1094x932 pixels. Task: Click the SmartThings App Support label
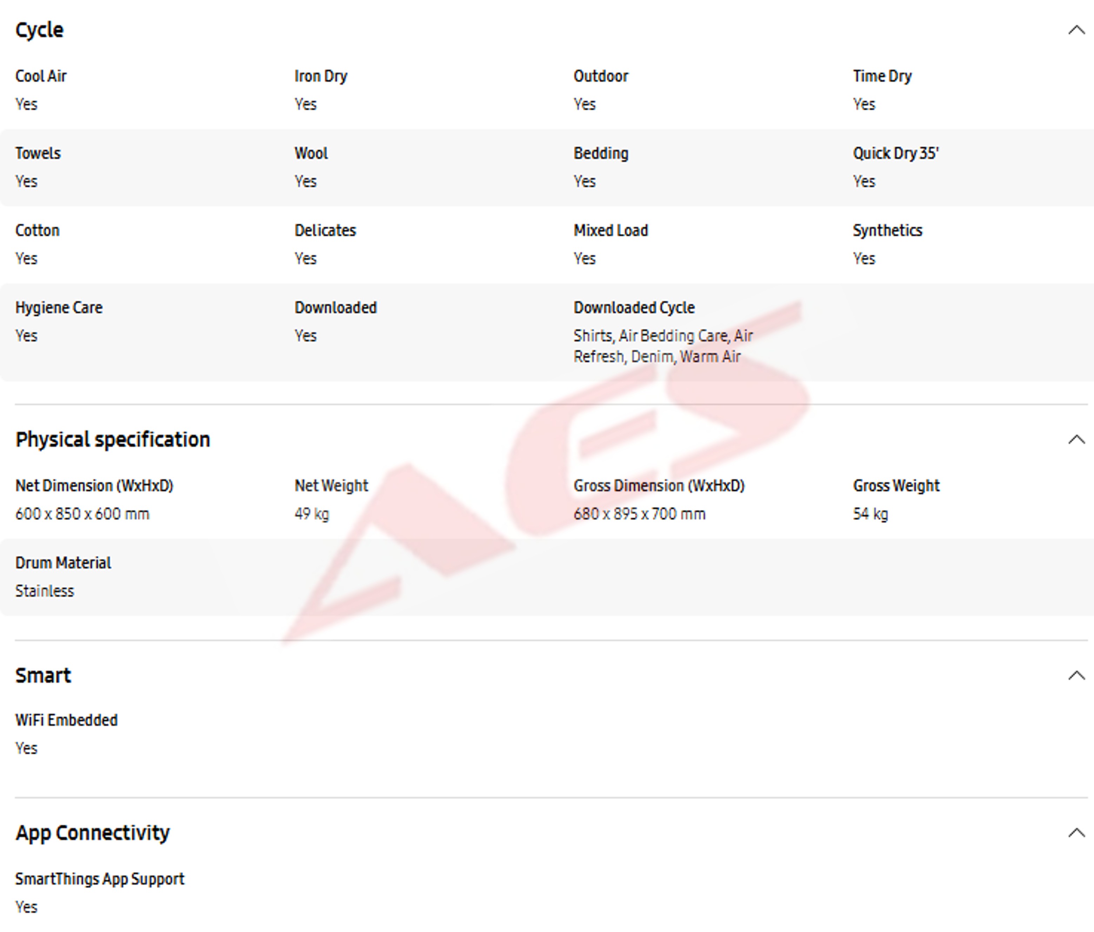(100, 879)
